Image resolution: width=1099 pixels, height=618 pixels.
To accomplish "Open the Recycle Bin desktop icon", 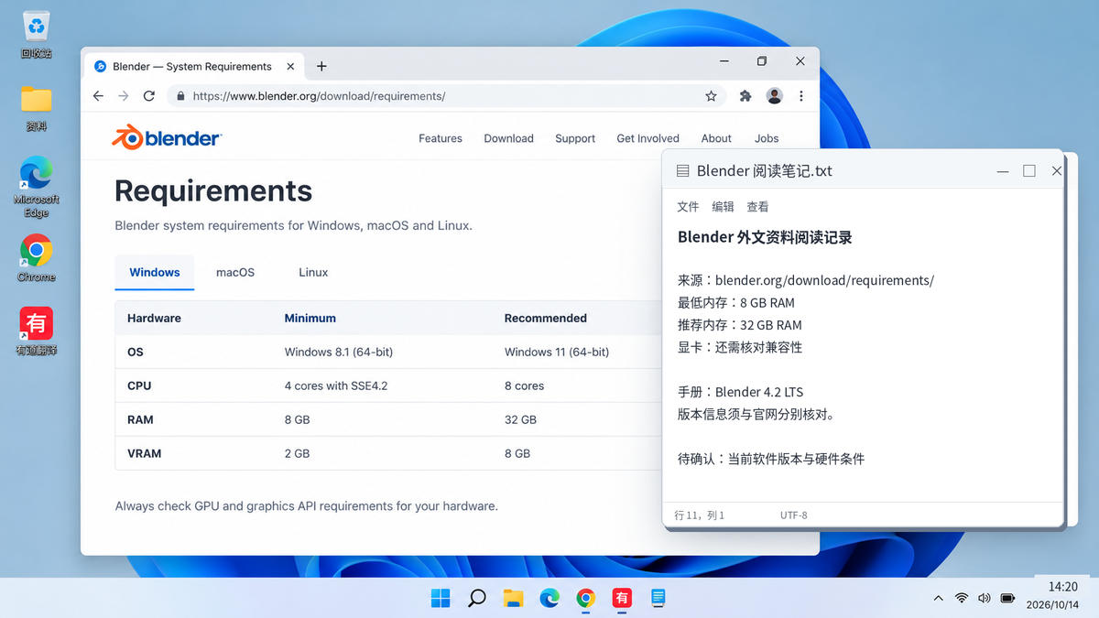I will click(37, 33).
